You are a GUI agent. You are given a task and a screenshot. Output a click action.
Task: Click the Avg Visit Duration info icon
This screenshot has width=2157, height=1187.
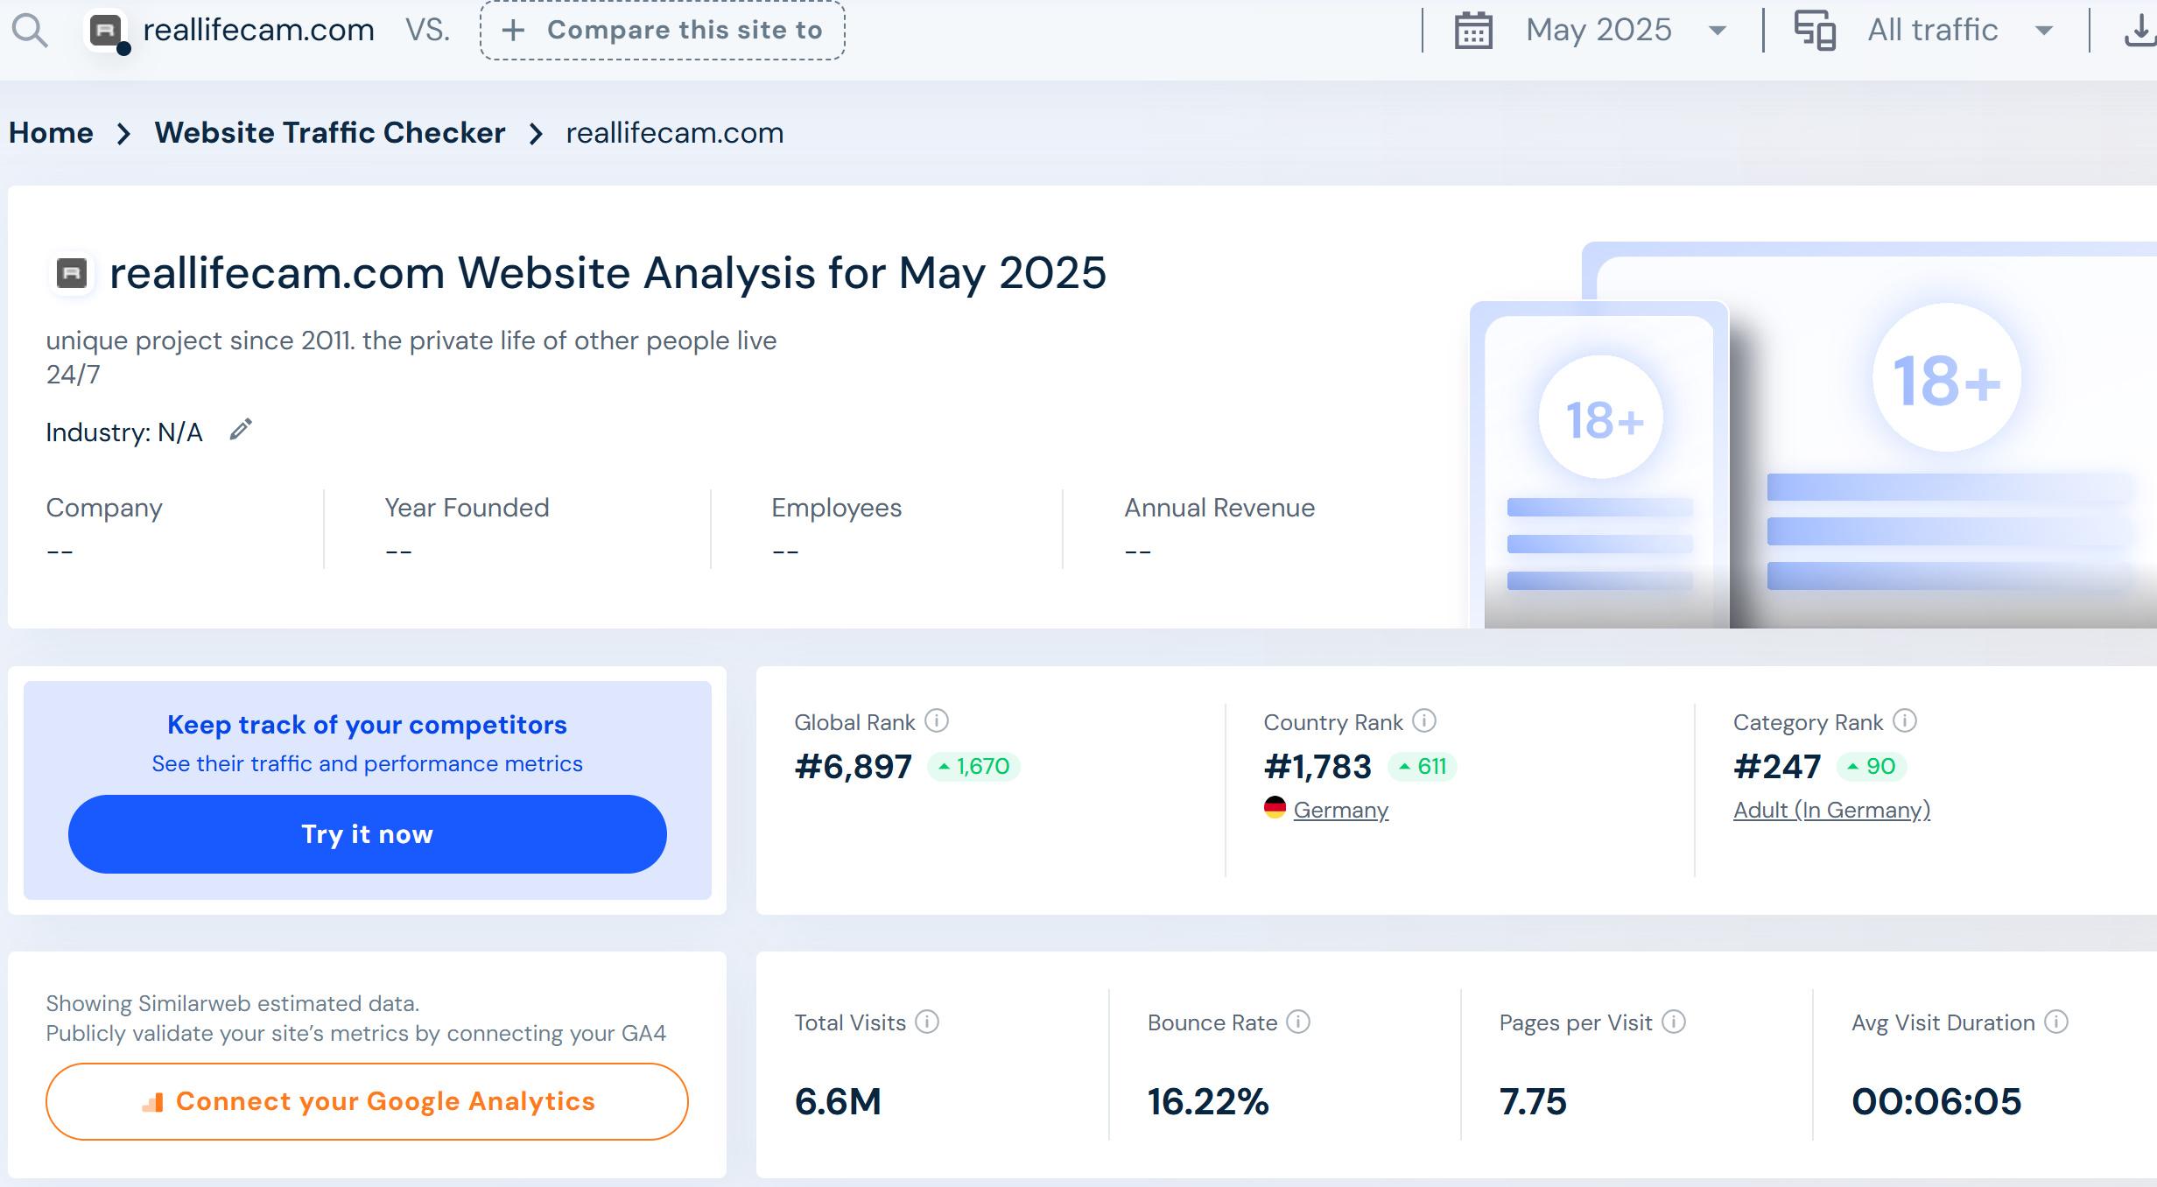click(x=2055, y=1022)
